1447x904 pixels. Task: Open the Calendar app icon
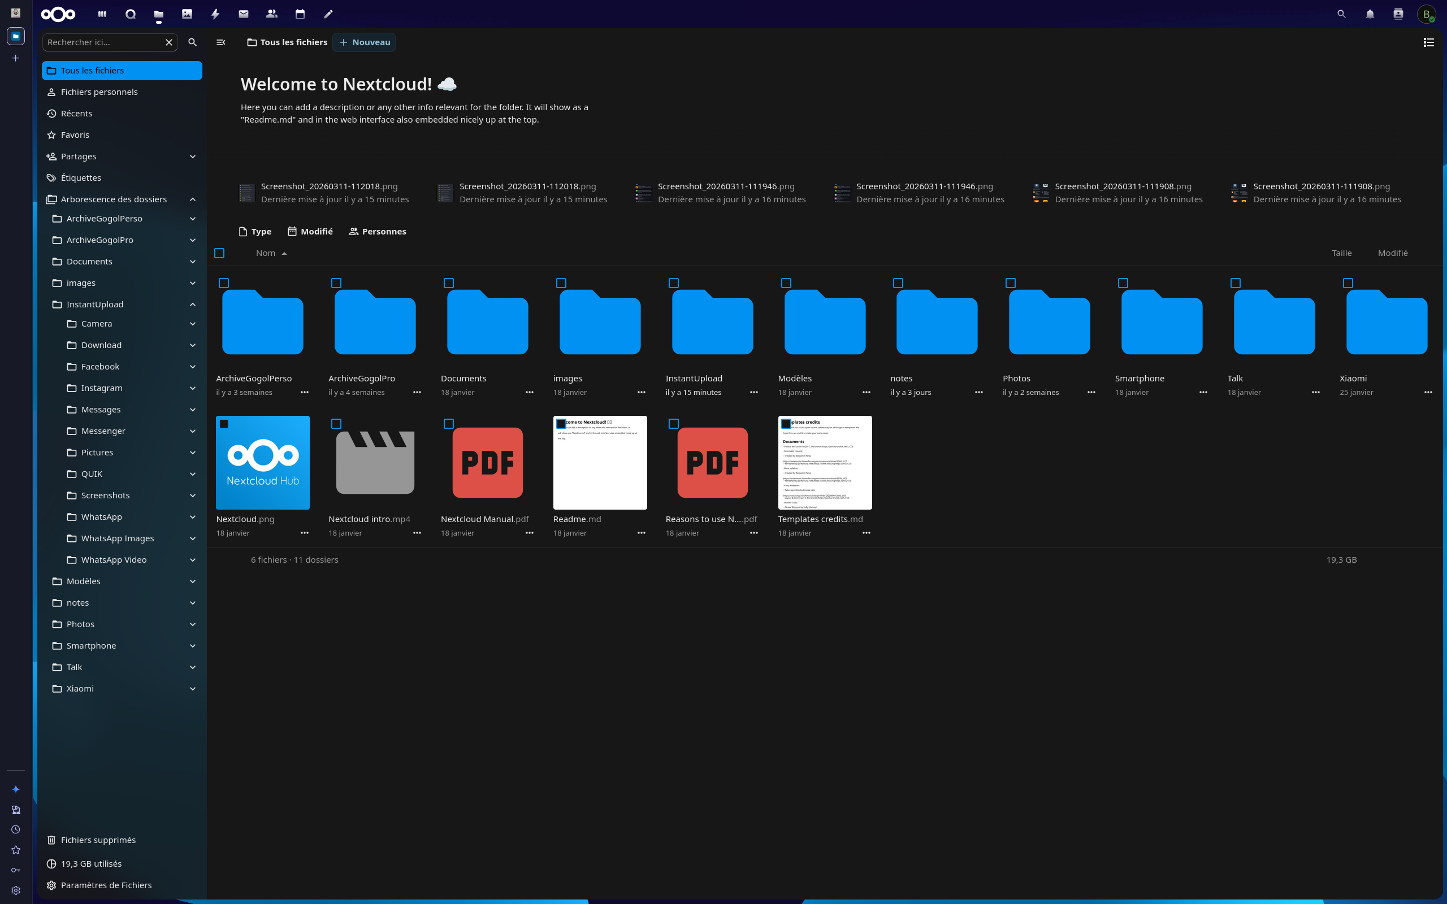[x=300, y=14]
